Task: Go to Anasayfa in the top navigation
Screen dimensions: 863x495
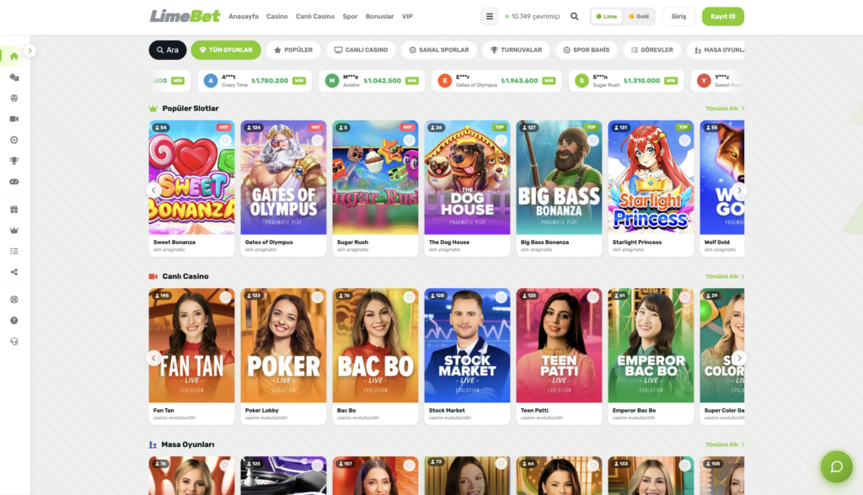Action: pos(244,17)
